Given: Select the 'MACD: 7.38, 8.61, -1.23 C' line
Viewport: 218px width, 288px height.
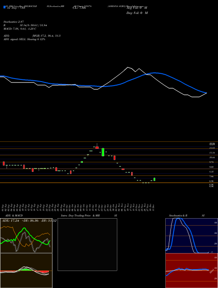Looking at the screenshot, I should click(x=20, y=29).
